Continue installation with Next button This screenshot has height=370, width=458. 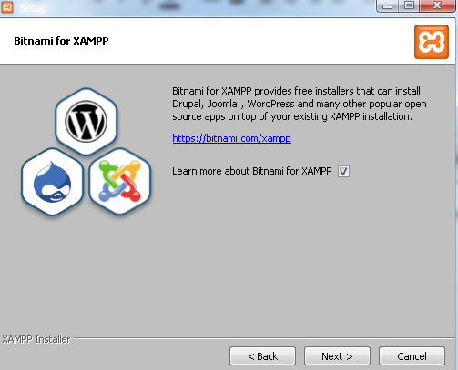pyautogui.click(x=337, y=356)
